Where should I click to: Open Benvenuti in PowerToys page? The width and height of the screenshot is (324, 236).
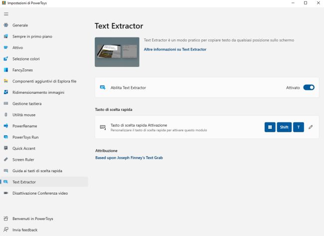44,219
